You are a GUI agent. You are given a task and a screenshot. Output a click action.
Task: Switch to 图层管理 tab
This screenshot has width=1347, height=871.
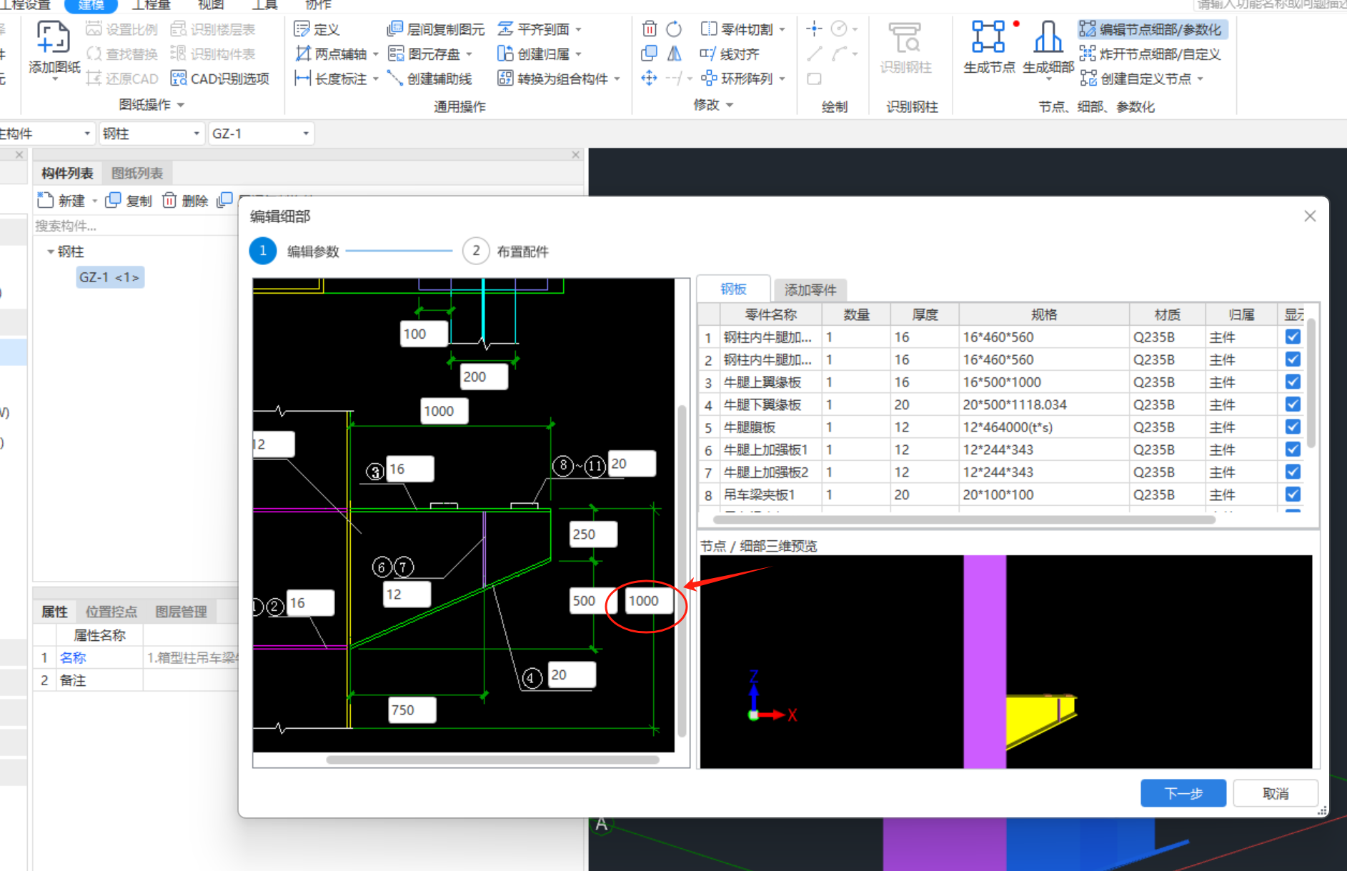181,612
